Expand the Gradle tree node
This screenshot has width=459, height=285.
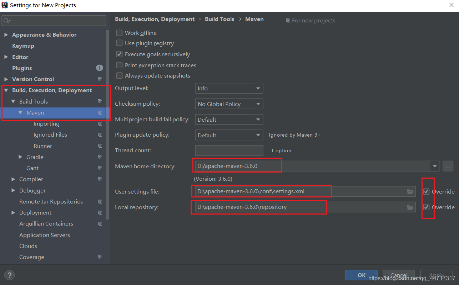coord(20,157)
